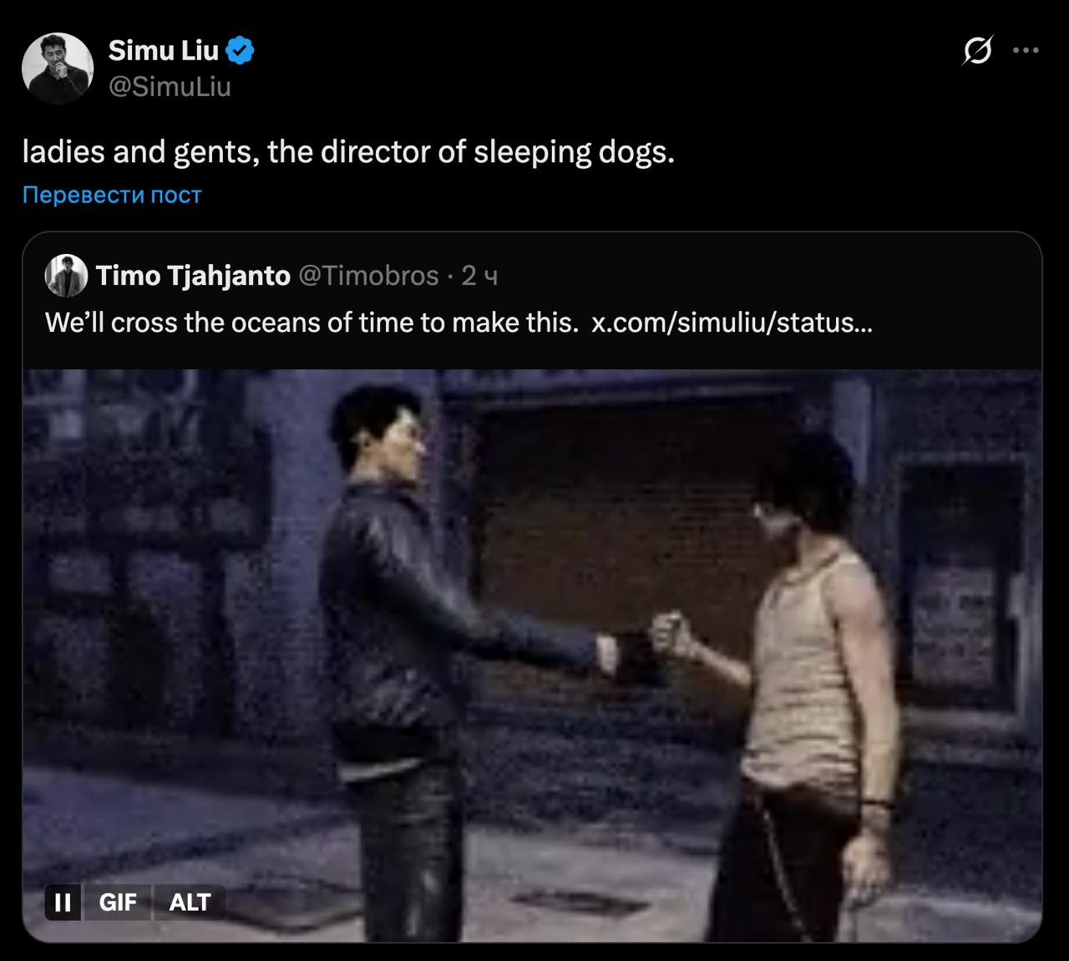Open the @SimuLiu handle link

coord(170,87)
